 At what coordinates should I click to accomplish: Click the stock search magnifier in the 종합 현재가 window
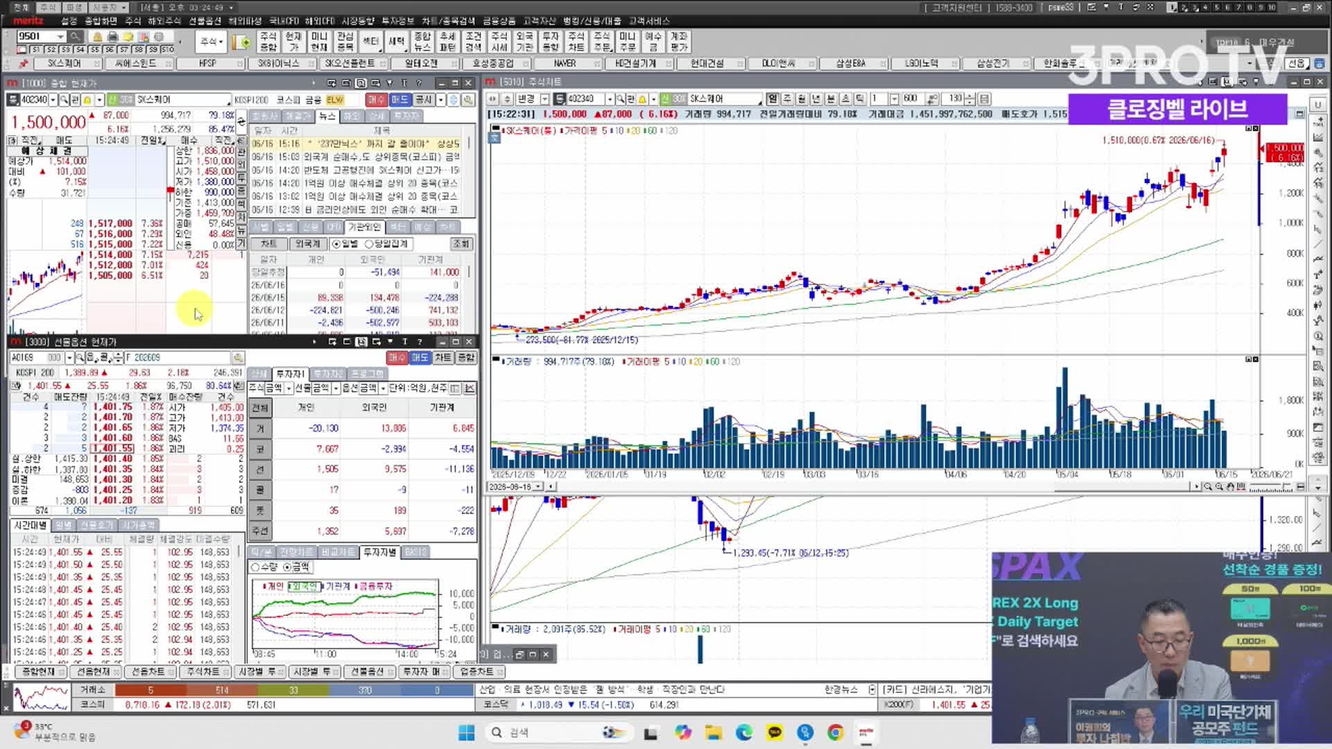[x=64, y=100]
